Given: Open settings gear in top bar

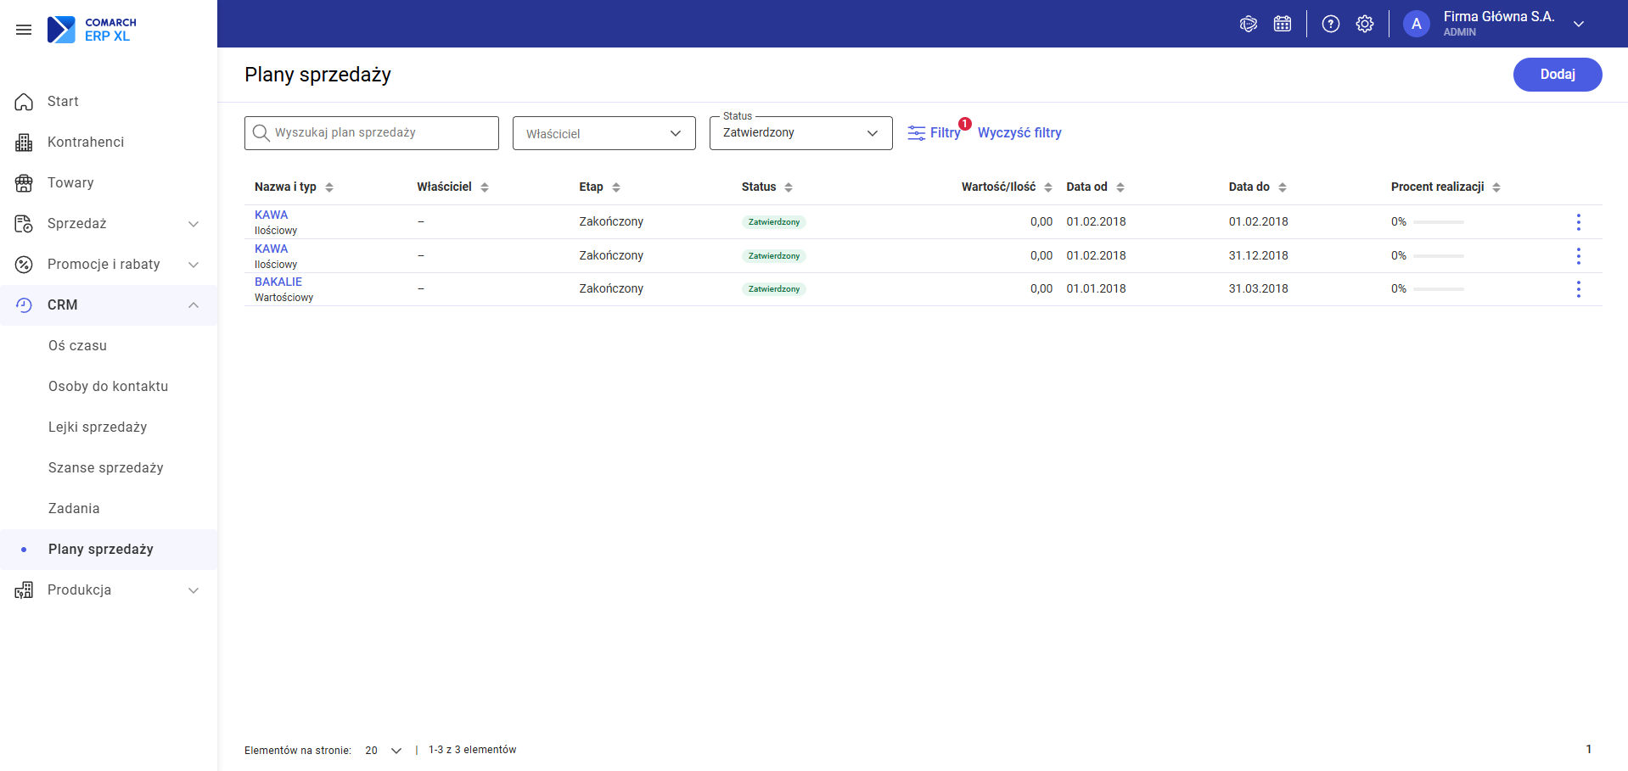Looking at the screenshot, I should pos(1365,24).
